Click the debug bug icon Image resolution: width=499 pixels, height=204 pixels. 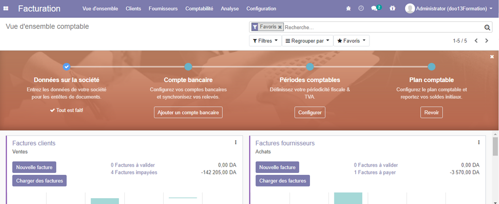pos(348,9)
